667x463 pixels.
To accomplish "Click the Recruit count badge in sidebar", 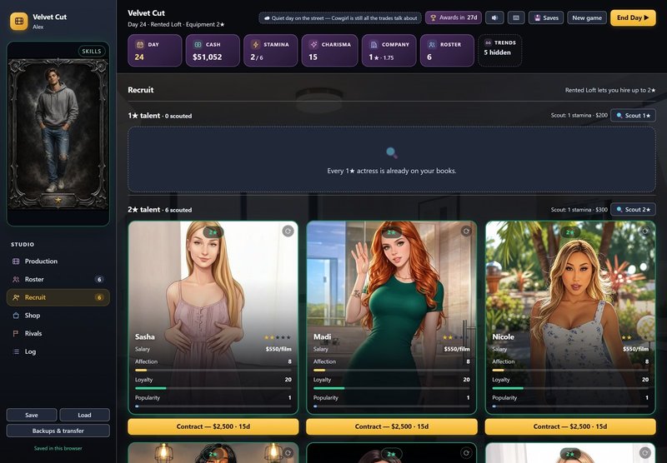I will point(99,297).
